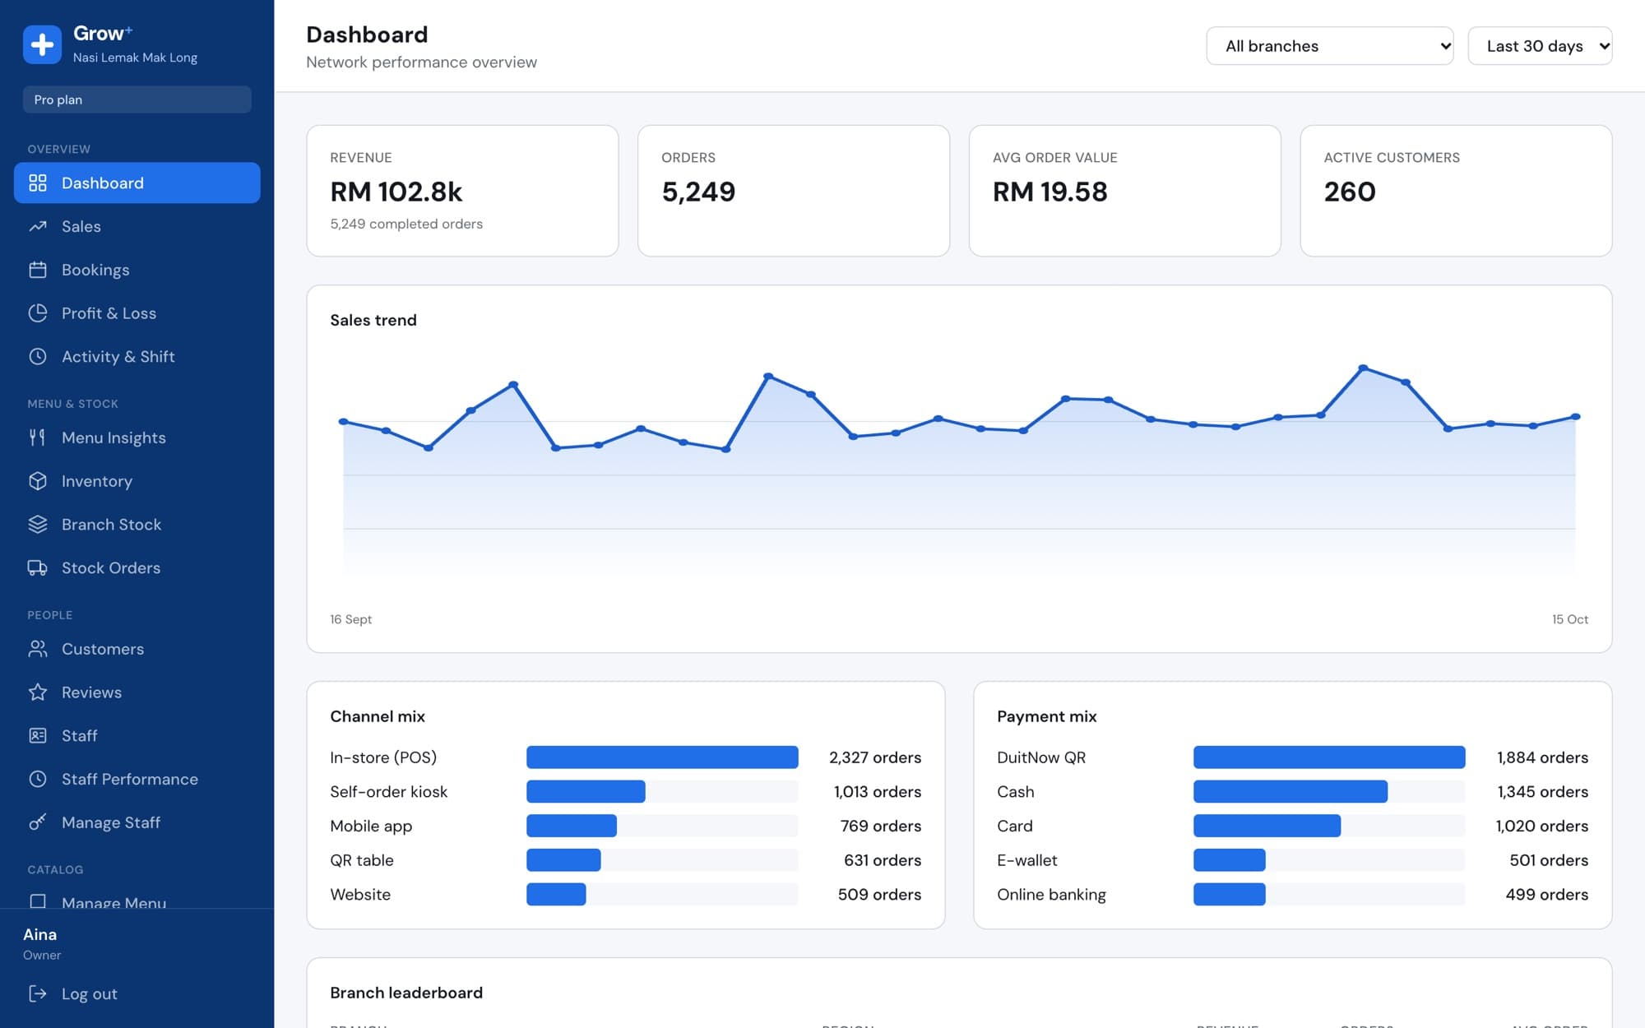Click the Dashboard grid icon
The height and width of the screenshot is (1028, 1645).
[x=38, y=183]
